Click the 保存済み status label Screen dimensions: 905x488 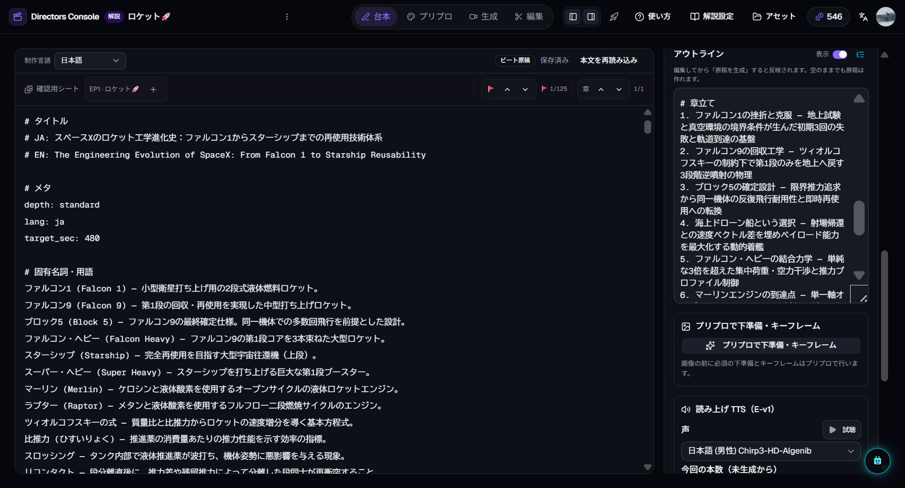coord(554,60)
